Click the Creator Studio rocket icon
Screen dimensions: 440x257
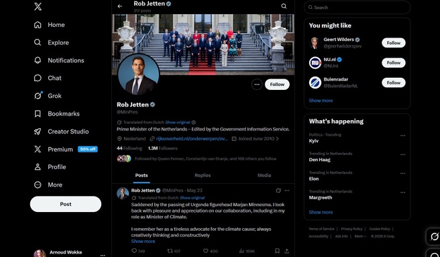pos(38,132)
